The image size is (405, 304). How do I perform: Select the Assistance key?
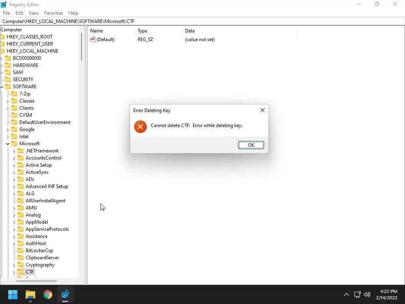click(36, 236)
